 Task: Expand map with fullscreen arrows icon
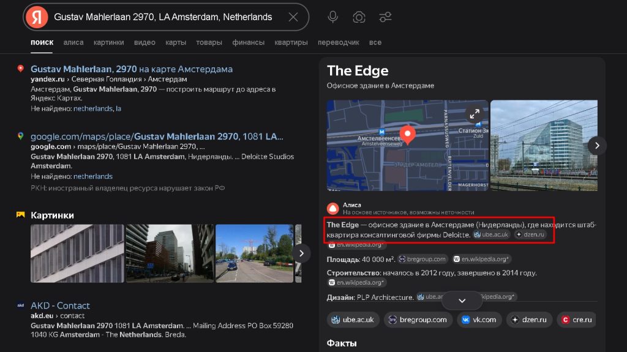(474, 113)
